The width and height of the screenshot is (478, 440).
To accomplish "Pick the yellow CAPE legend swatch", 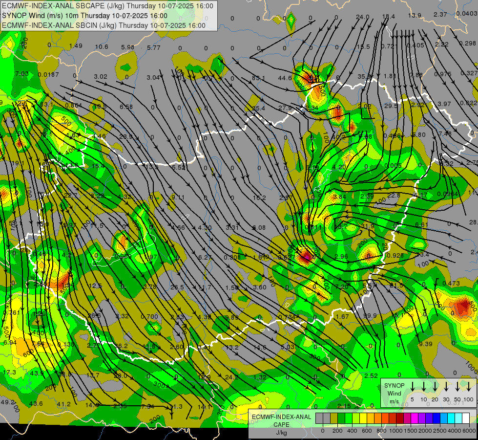I will 363,418.
